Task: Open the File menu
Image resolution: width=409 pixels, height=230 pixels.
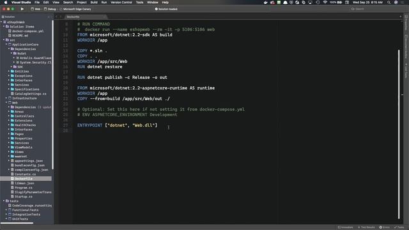Action: (37, 3)
